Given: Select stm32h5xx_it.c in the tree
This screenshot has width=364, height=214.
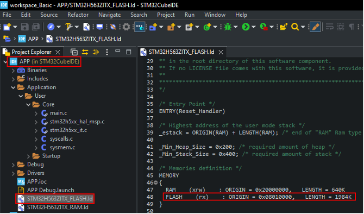Looking at the screenshot, I should click(68, 130).
